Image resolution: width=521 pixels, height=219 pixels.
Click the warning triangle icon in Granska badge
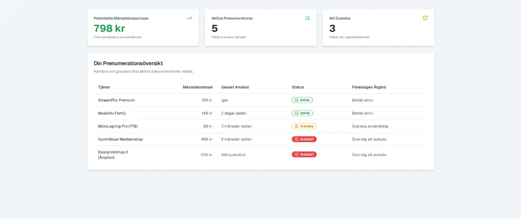[x=297, y=126]
